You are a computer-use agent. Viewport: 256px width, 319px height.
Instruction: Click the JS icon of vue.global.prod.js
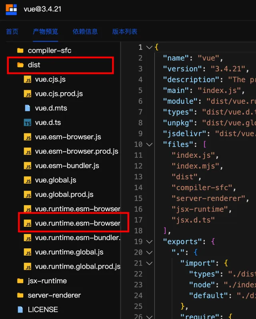(28, 194)
